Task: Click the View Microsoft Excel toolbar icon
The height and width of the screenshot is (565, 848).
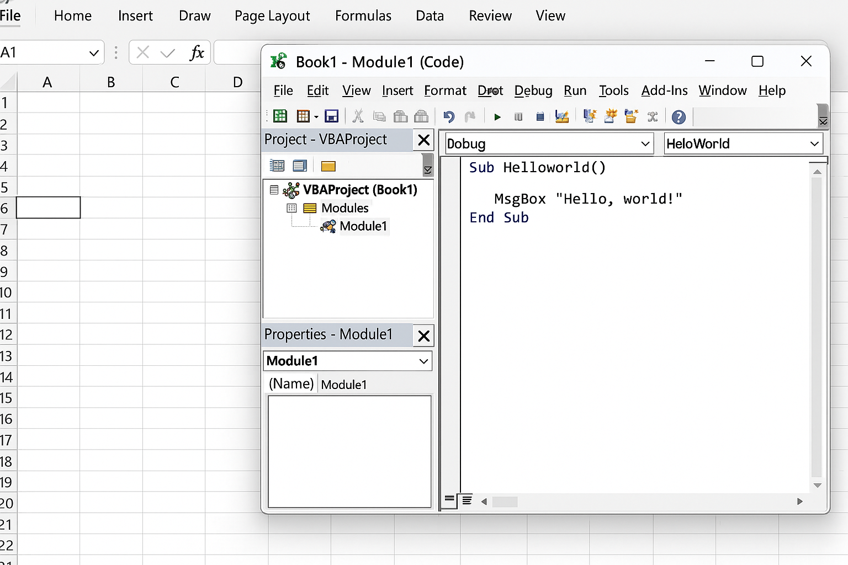Action: [280, 116]
